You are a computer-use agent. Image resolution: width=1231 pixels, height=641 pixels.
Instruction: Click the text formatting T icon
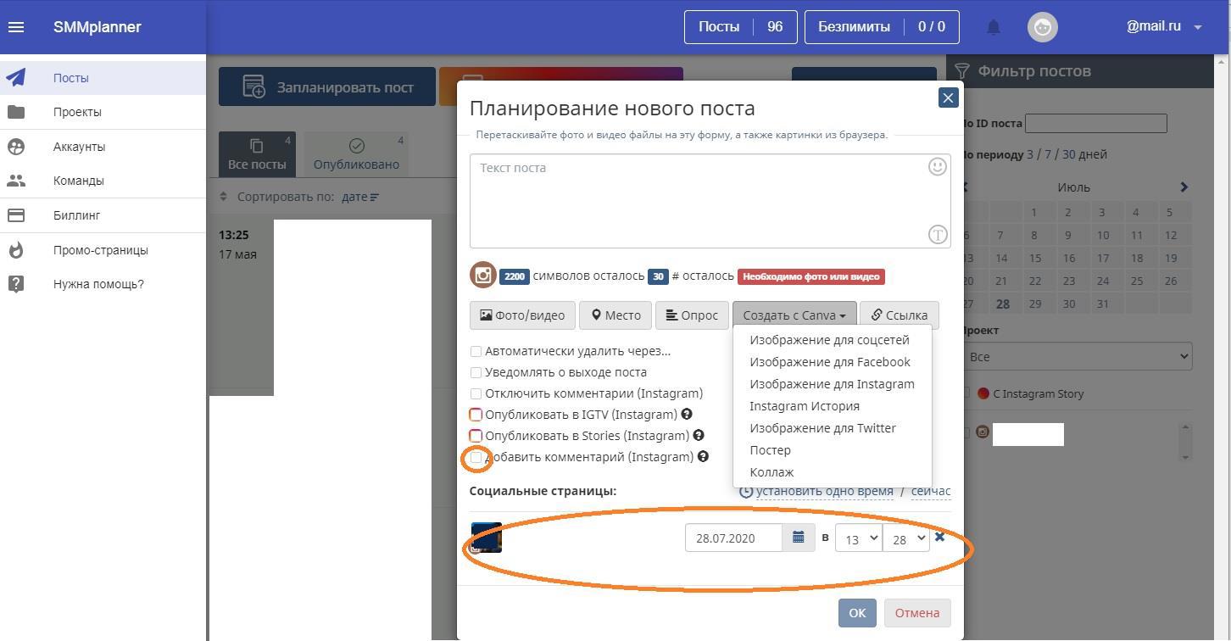point(937,235)
